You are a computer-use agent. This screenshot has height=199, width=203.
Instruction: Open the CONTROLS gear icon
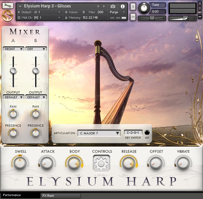point(101,163)
